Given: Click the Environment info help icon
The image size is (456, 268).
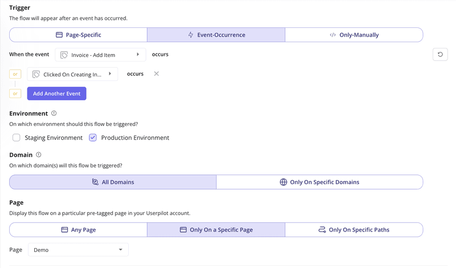Looking at the screenshot, I should pos(54,113).
